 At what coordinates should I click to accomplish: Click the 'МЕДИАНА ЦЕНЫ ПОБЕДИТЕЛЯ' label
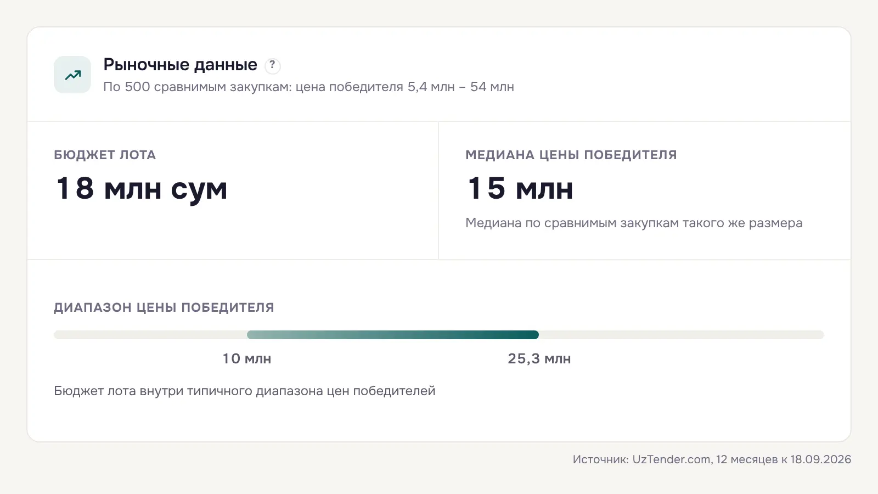pos(571,155)
